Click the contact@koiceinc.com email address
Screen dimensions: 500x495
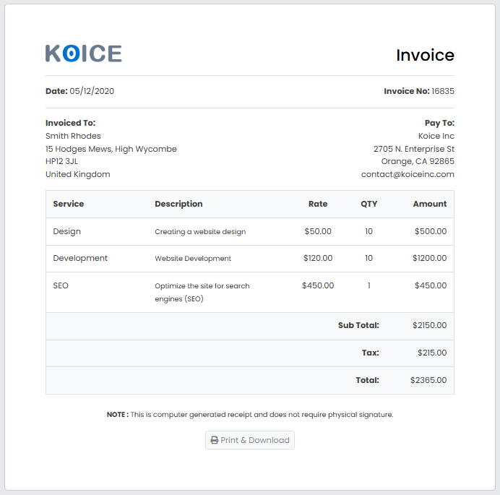pos(408,174)
